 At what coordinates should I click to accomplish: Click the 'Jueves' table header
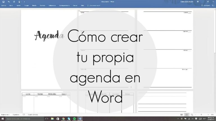[64, 94]
